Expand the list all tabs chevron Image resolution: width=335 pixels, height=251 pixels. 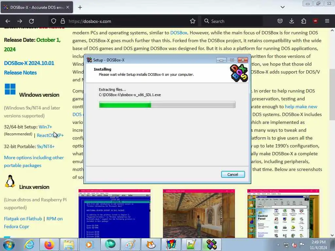coord(282,7)
